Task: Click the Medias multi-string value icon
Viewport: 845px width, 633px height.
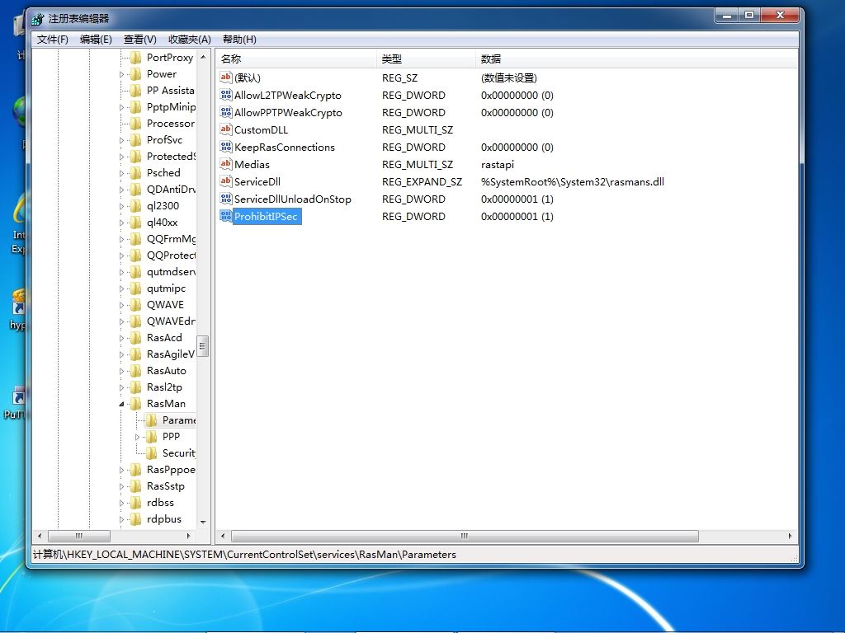Action: pyautogui.click(x=226, y=164)
